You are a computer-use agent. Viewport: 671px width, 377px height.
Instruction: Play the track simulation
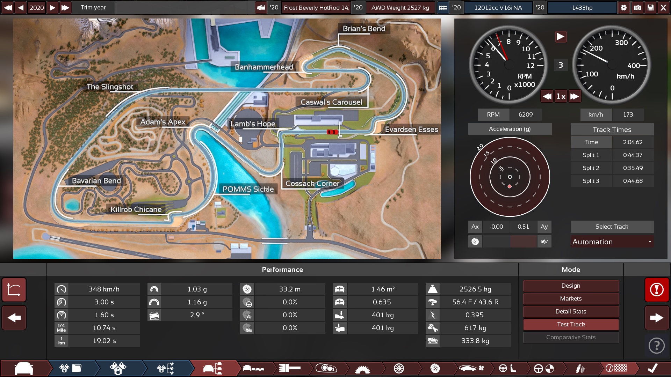tap(561, 37)
